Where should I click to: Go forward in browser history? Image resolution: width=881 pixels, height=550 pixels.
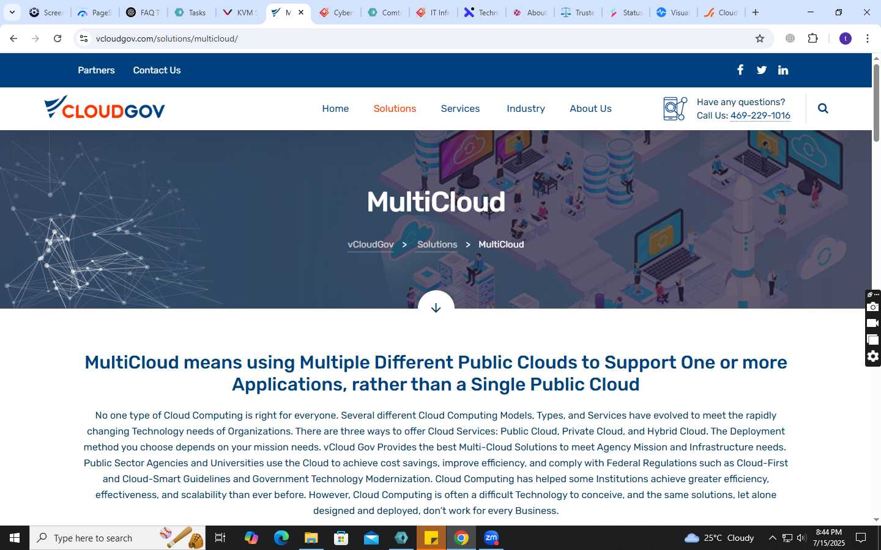35,38
